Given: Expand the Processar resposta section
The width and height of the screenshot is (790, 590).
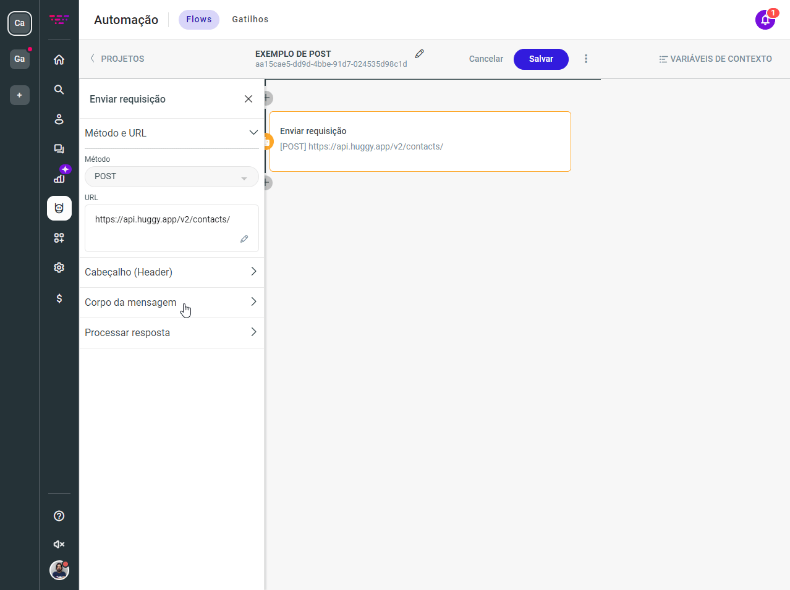Looking at the screenshot, I should [x=172, y=333].
